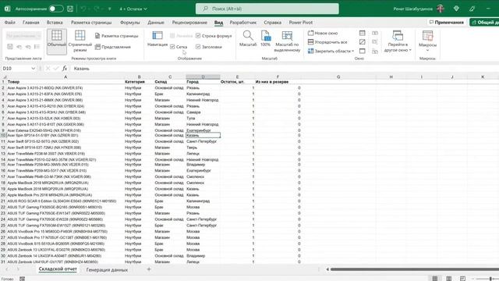The height and width of the screenshot is (281, 499).
Task: Click the Представления custom views button
Action: [112, 47]
